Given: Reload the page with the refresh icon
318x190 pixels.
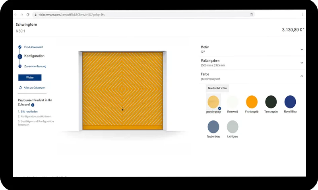Looking at the screenshot, I should click(28, 15).
